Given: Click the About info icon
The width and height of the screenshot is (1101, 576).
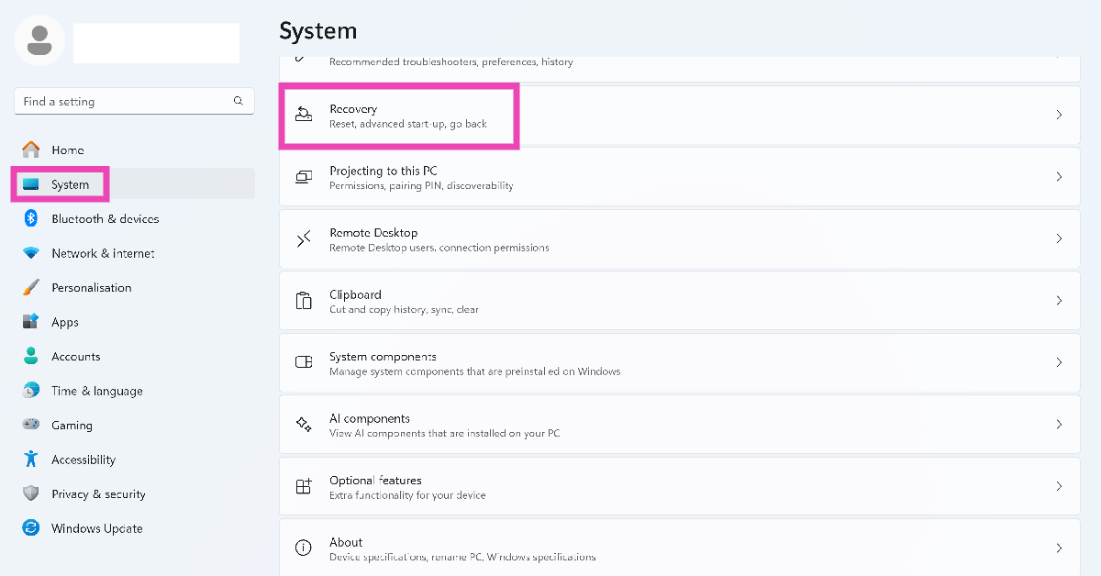Looking at the screenshot, I should [304, 548].
